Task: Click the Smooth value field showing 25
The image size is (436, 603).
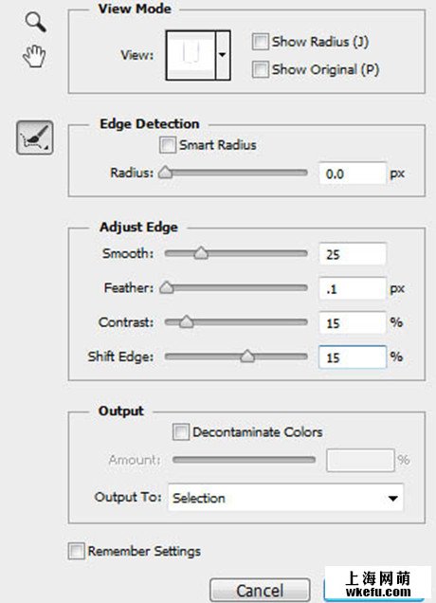Action: pyautogui.click(x=353, y=254)
